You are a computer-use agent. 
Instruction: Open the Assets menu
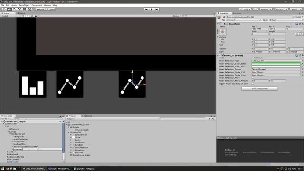click(x=14, y=5)
